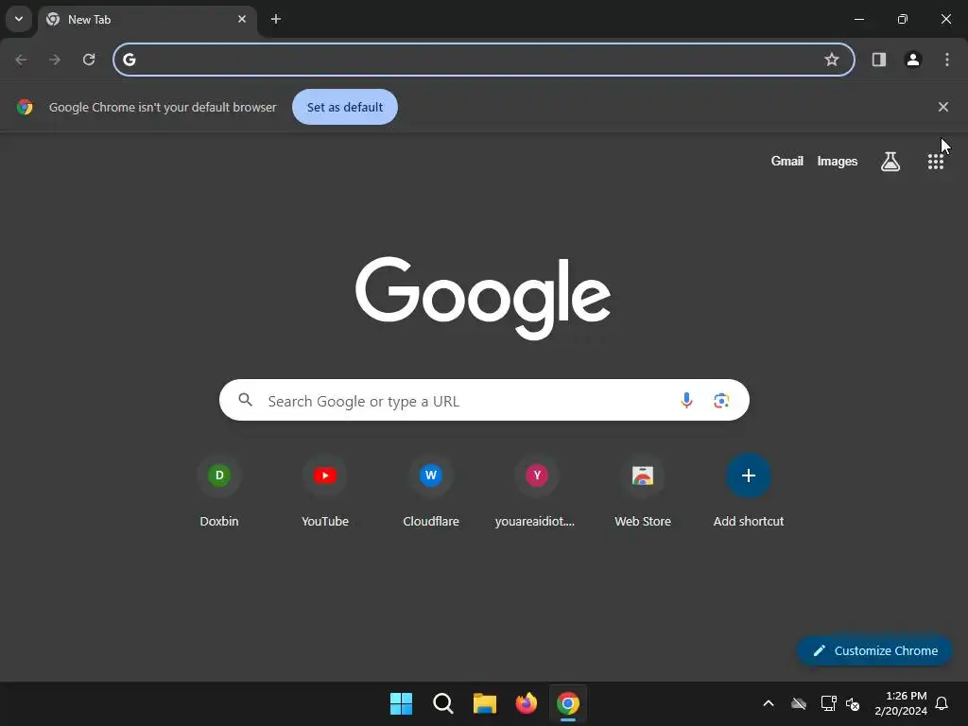
Task: Open the Cloudflare shortcut
Action: tap(431, 492)
